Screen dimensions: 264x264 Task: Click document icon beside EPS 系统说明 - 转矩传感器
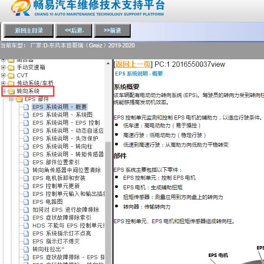pos(26,155)
